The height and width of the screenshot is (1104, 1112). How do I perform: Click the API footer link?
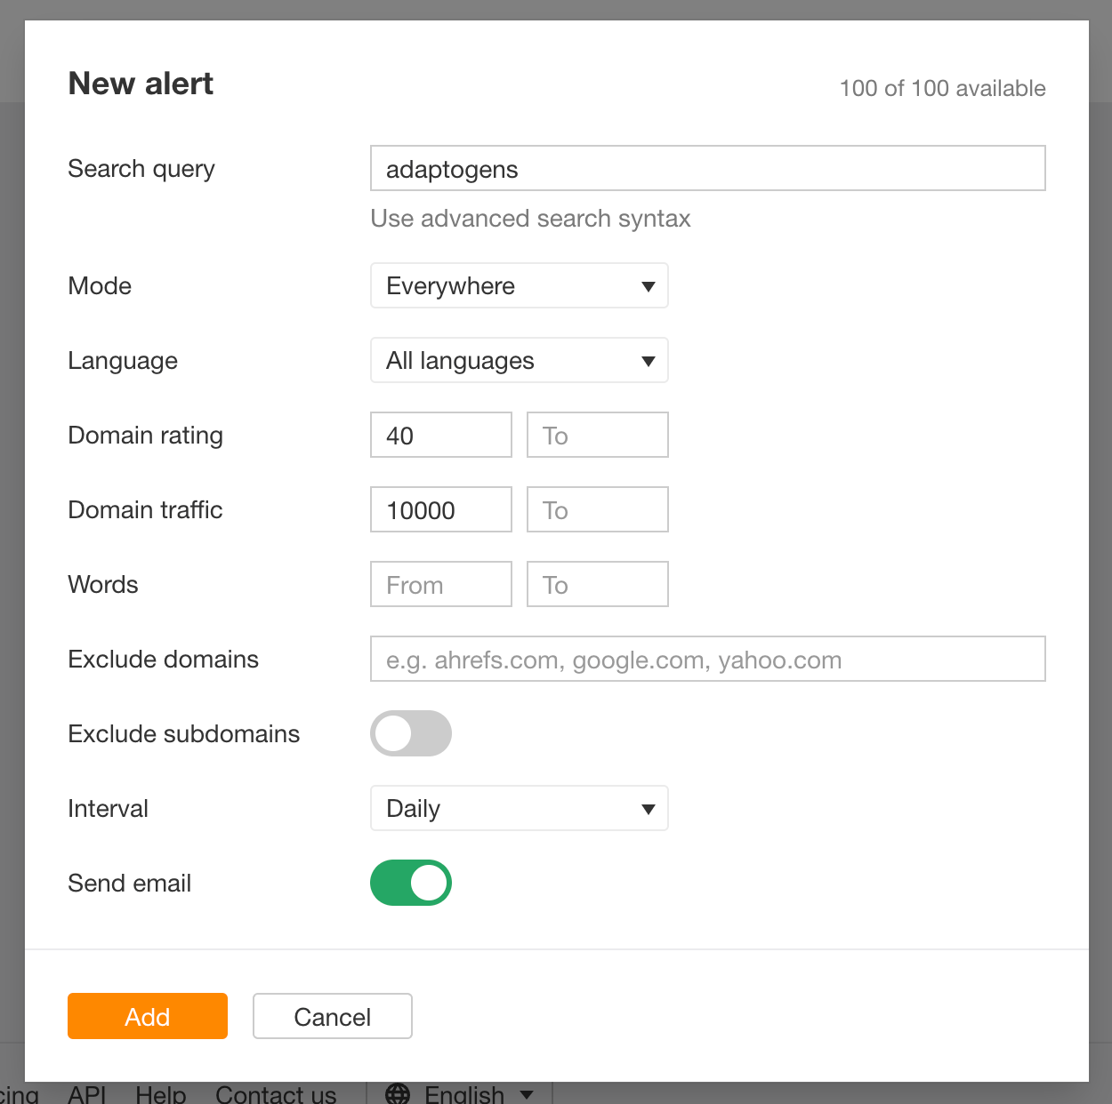pyautogui.click(x=86, y=1093)
